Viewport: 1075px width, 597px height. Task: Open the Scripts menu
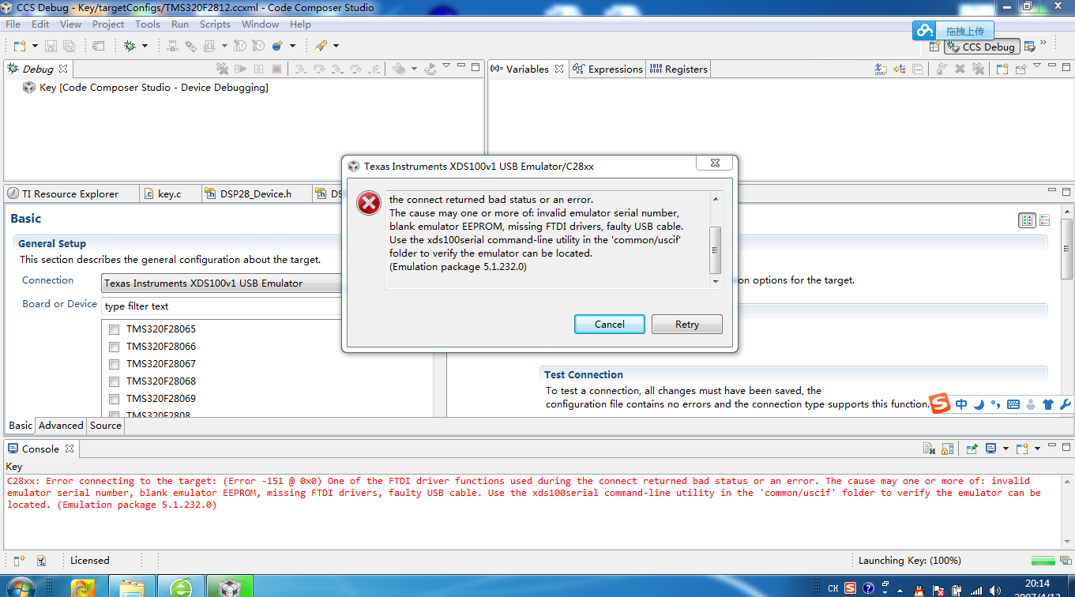tap(215, 24)
